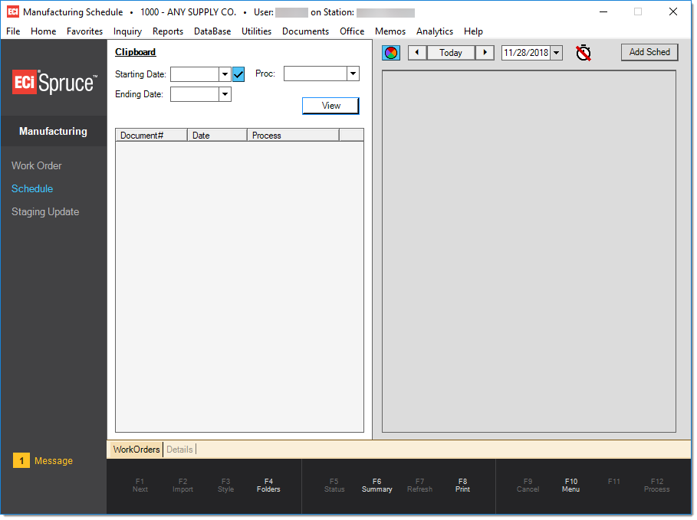Screen dimensions: 697x520
Task: Click the F4 Folders function key
Action: point(268,485)
